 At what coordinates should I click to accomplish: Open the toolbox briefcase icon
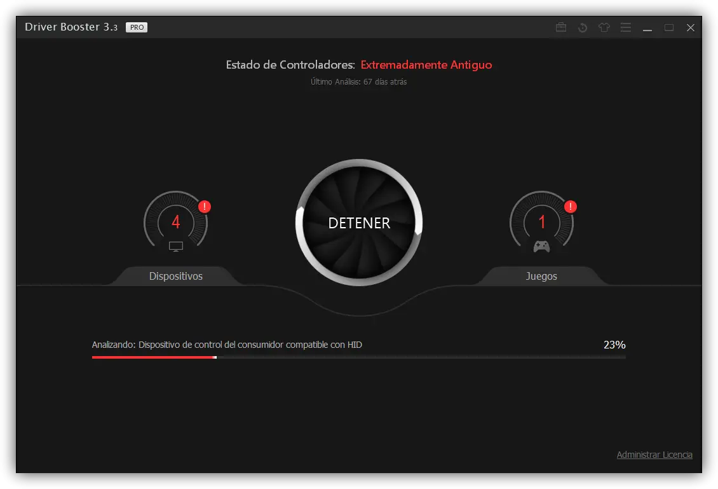[561, 27]
